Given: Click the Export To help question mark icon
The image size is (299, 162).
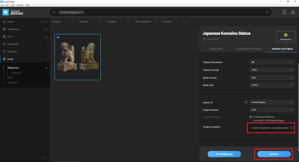Looking at the screenshot, I should [x=246, y=102].
